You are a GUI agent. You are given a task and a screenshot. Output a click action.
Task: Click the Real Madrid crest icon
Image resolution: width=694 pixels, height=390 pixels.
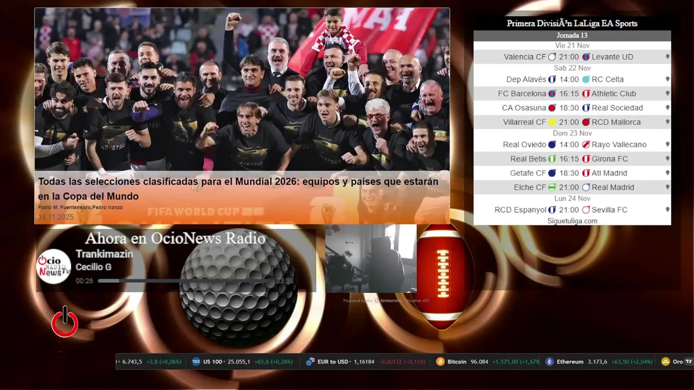click(586, 187)
